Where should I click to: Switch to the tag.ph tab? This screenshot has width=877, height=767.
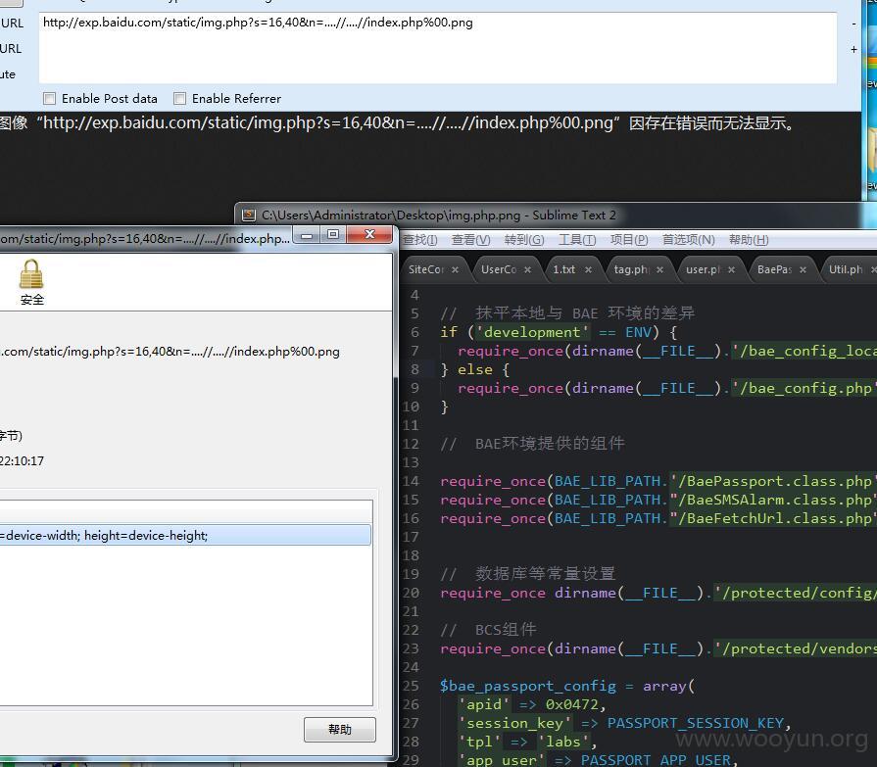point(632,269)
